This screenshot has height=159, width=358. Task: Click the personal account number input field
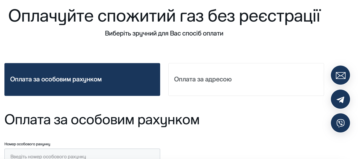[x=82, y=155]
